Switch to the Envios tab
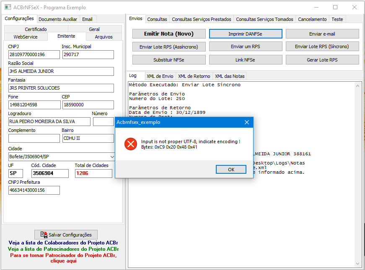This screenshot has height=270, width=365. pos(136,18)
